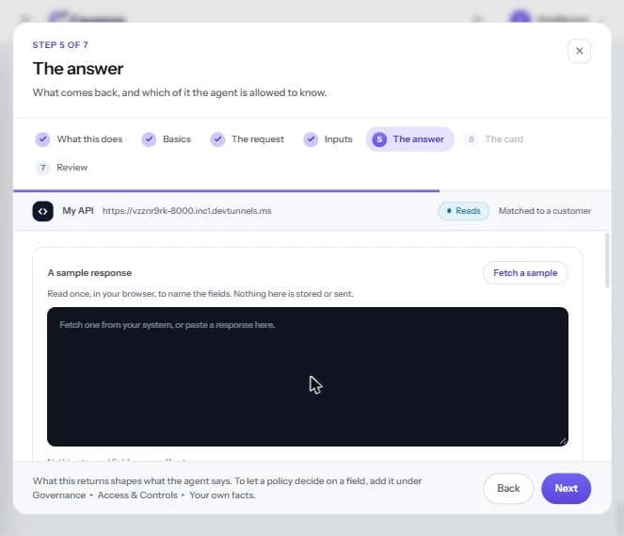Click the 'What comes back' subtitle text

(180, 92)
